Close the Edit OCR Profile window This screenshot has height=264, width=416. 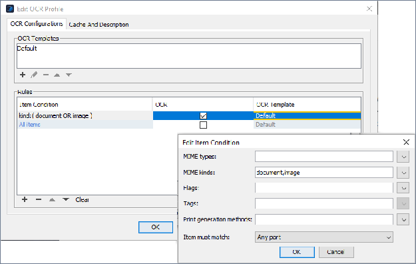(x=369, y=9)
